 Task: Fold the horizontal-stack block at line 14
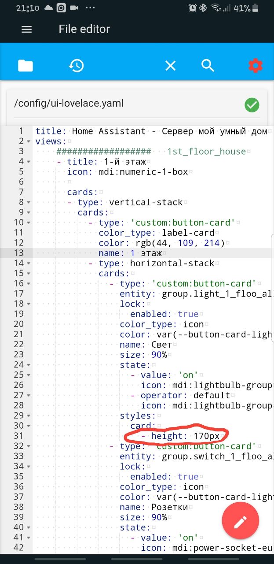tap(29, 263)
